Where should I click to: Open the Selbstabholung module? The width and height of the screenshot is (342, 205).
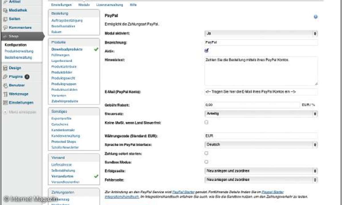[63, 171]
